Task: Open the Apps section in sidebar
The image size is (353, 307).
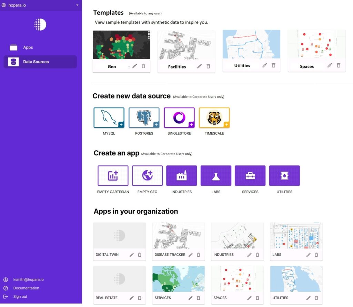Action: (x=28, y=47)
